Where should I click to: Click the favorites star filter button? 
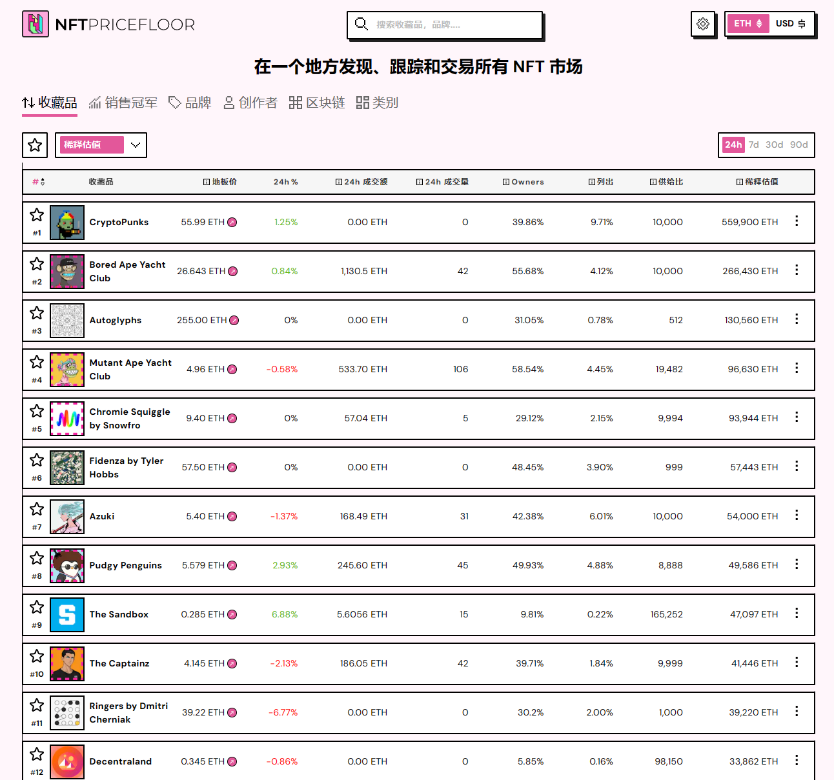[35, 145]
